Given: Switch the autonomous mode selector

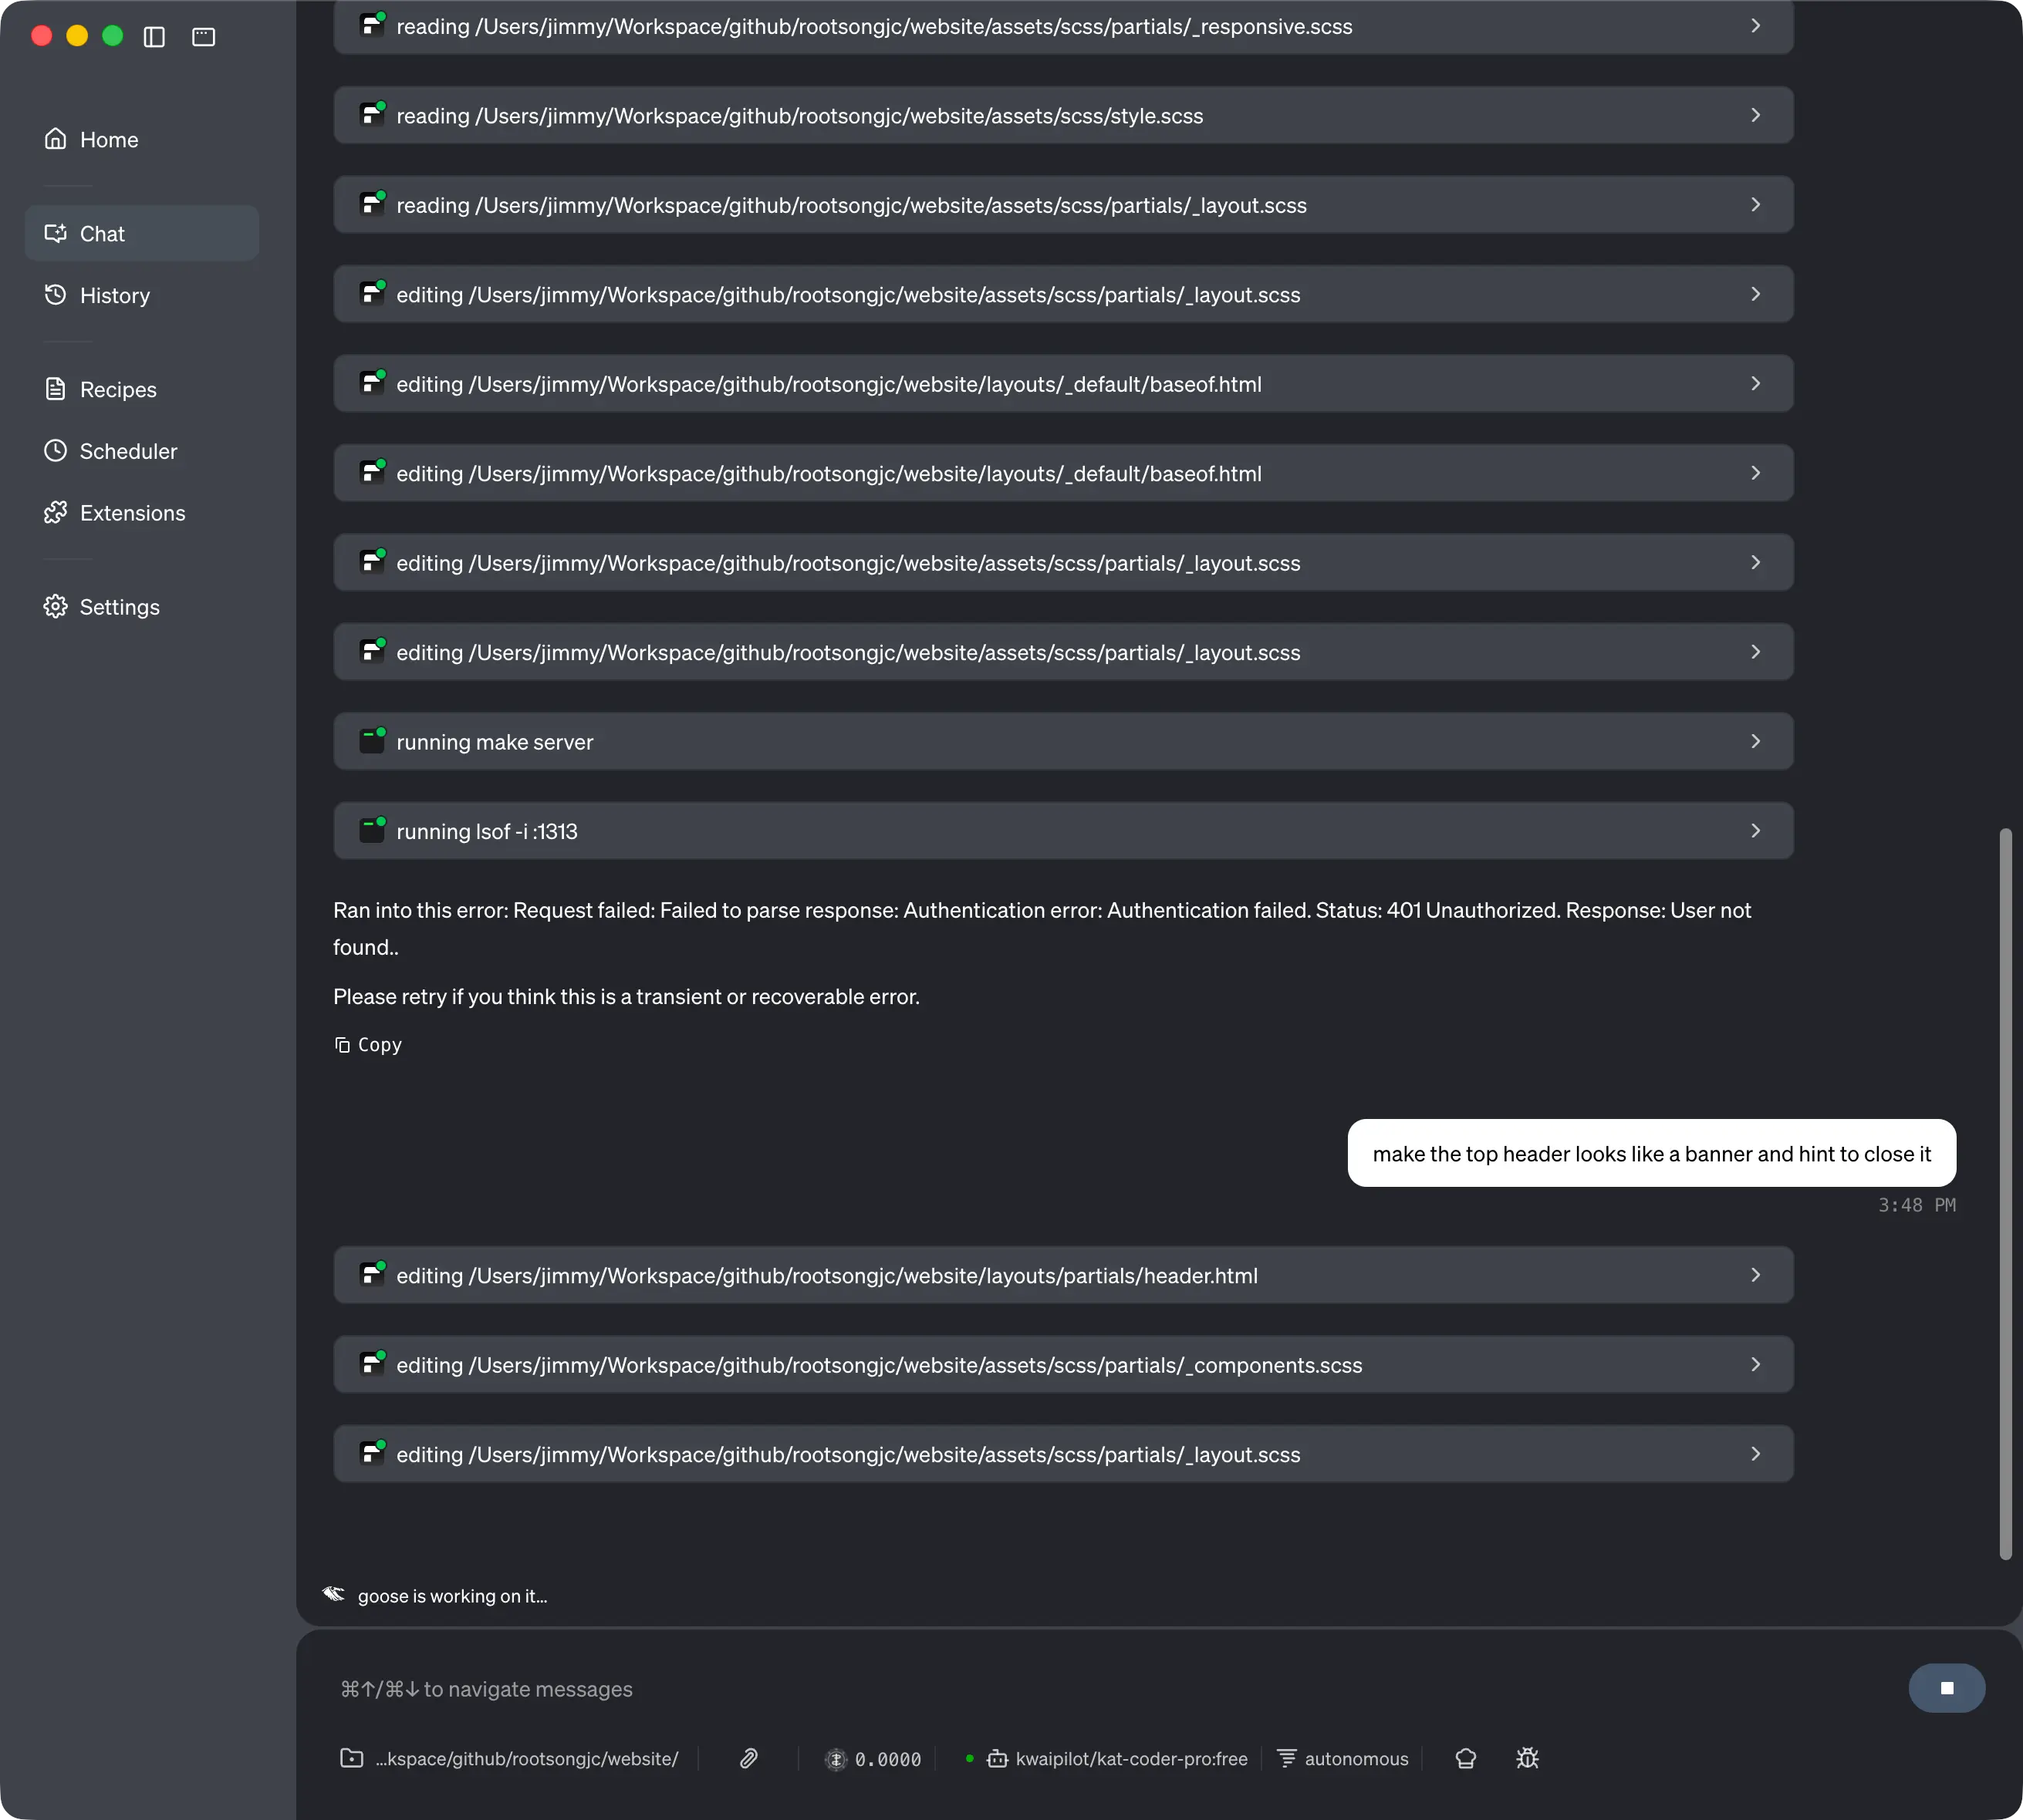Looking at the screenshot, I should coord(1341,1758).
